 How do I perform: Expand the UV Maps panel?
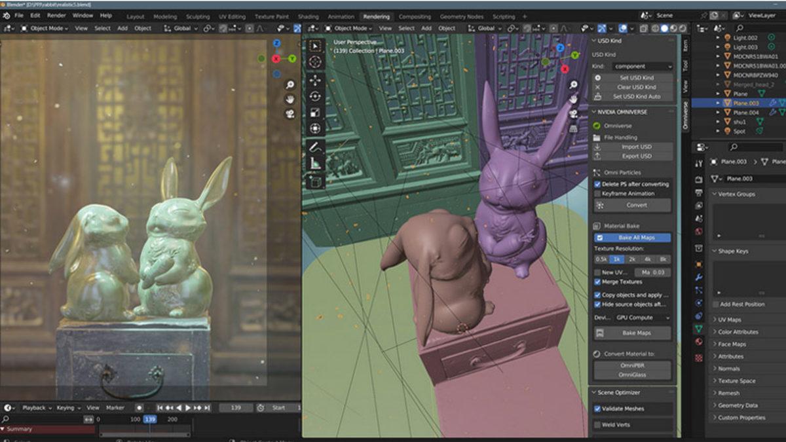[x=729, y=320]
